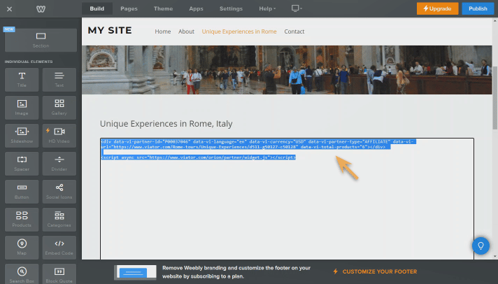
Task: Click the header banner image
Action: click(x=287, y=70)
